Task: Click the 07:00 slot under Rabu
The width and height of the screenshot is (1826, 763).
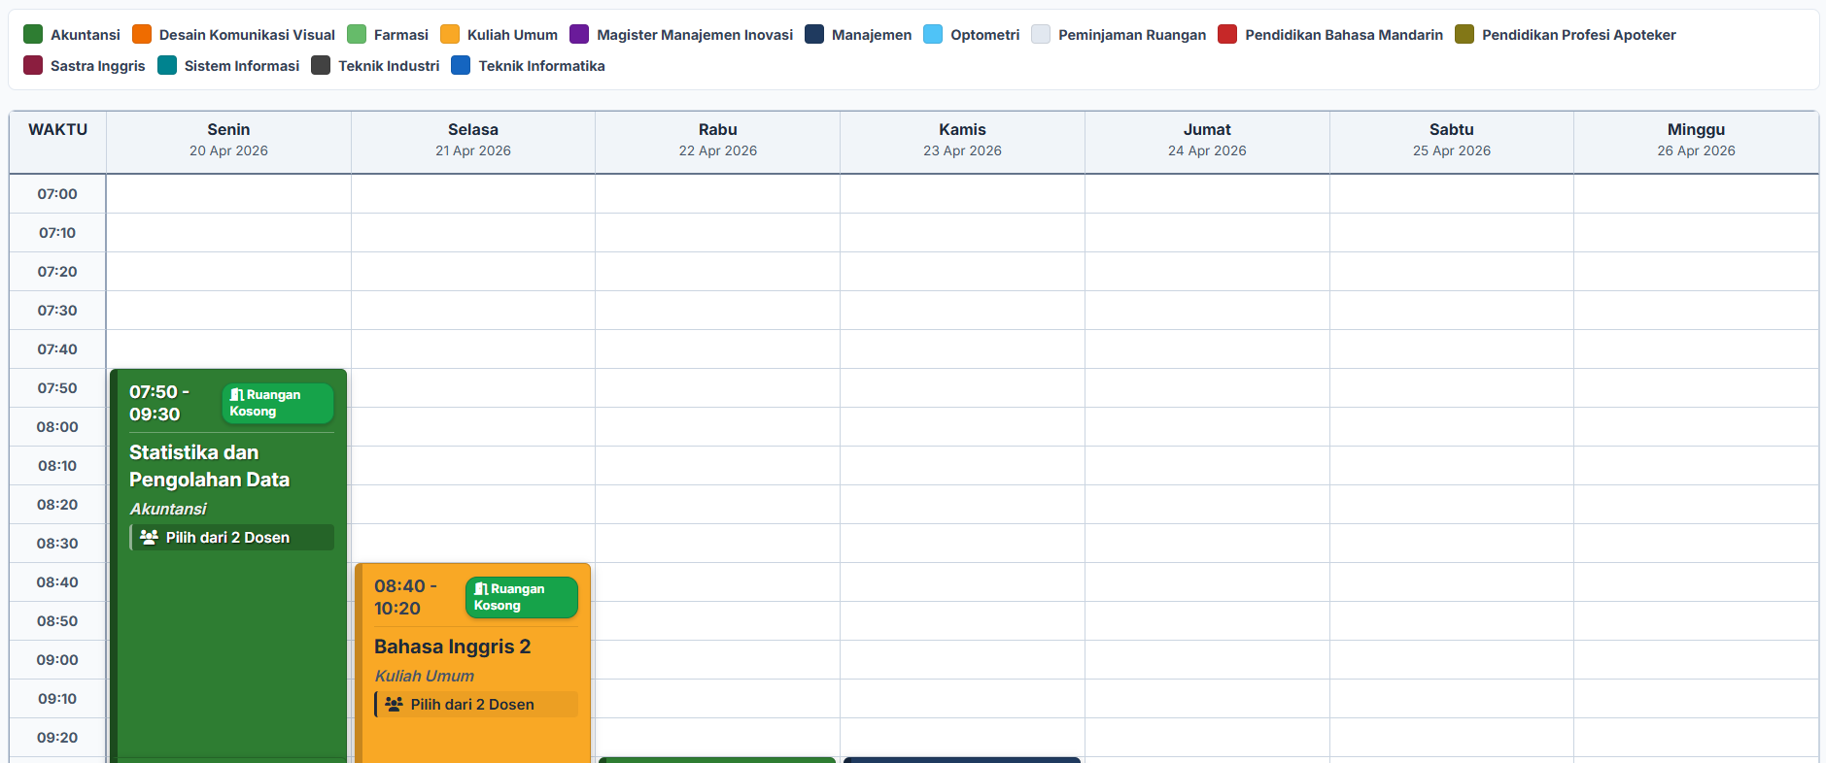Action: point(717,194)
